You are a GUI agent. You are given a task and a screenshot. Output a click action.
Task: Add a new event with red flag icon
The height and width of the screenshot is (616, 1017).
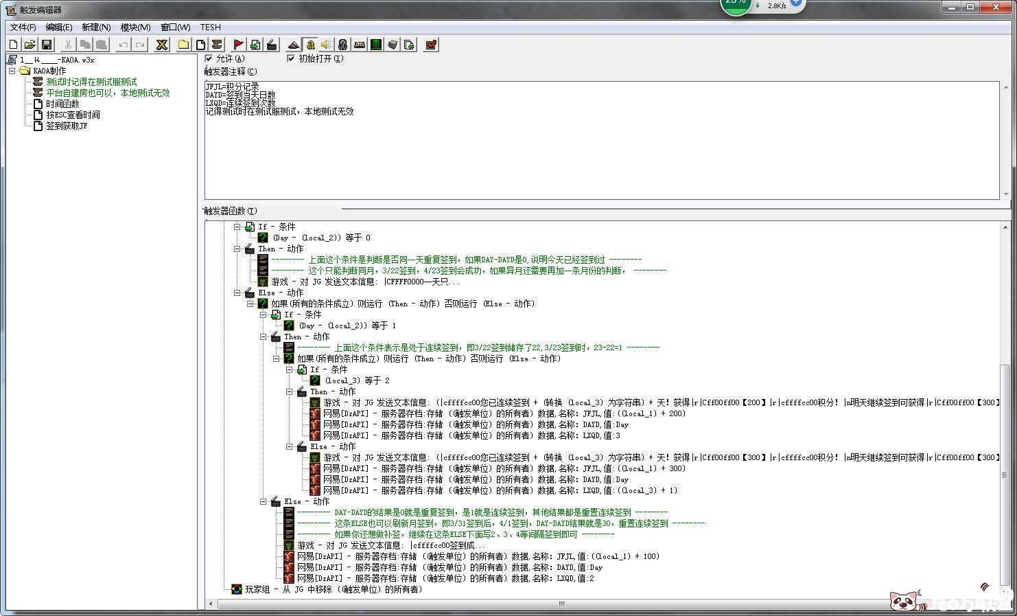(x=238, y=45)
